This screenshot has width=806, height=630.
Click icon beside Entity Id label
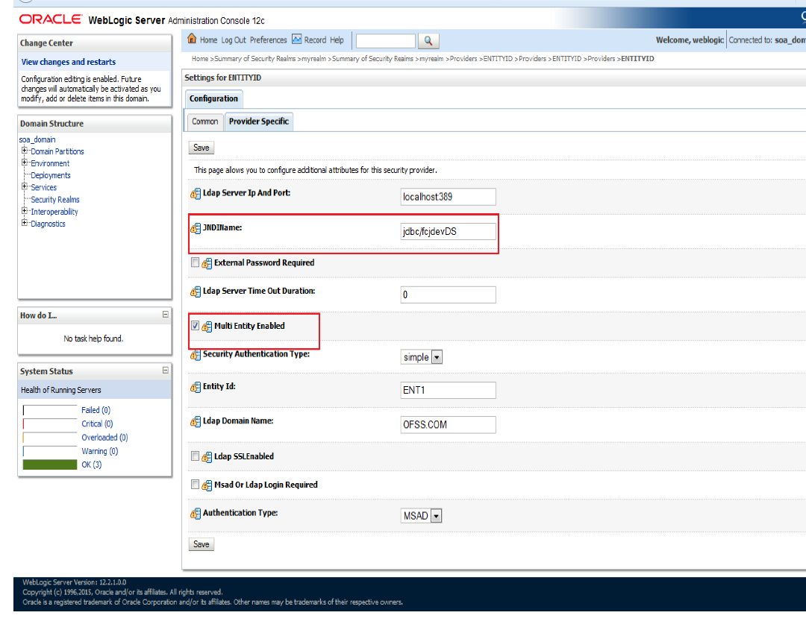[x=196, y=387]
